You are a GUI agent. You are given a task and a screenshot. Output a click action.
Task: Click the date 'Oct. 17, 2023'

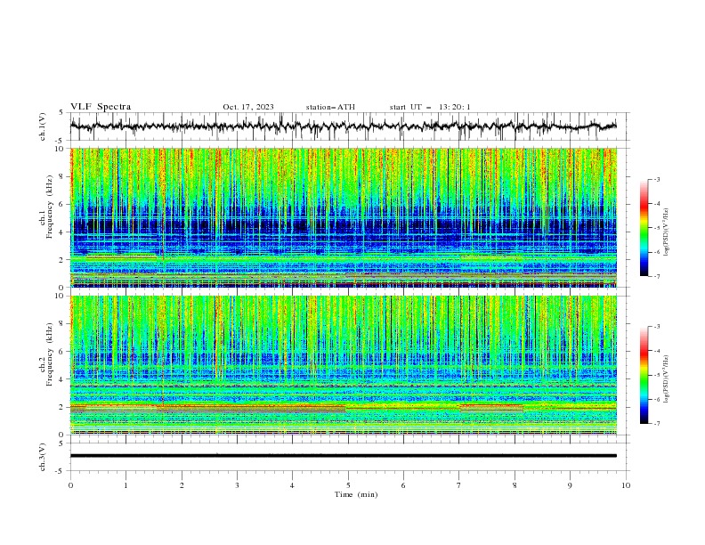(248, 107)
